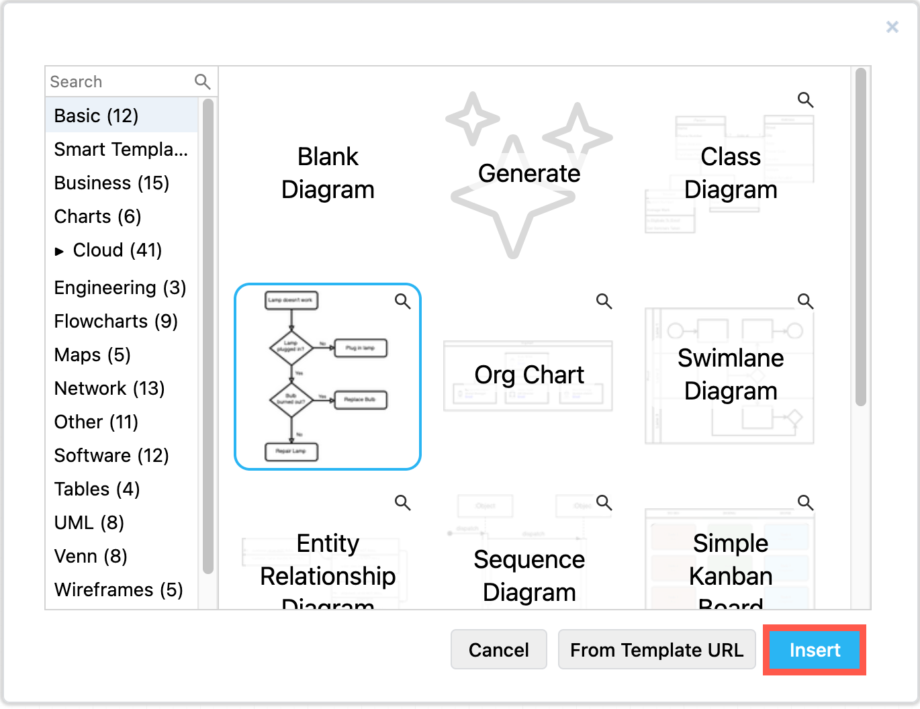Preview the Sequence Diagram template
Screen dimensions: 920x709
pos(604,503)
